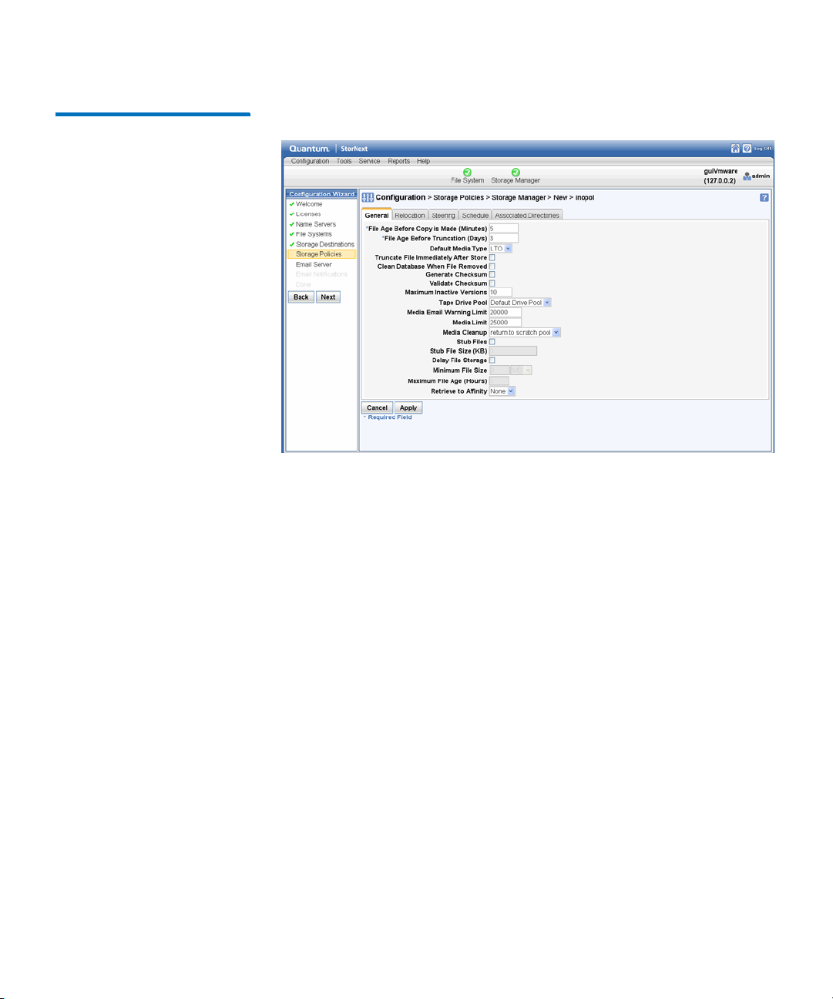Go to the Home icon in header
Image resolution: width=833 pixels, height=999 pixels.
pyautogui.click(x=735, y=149)
